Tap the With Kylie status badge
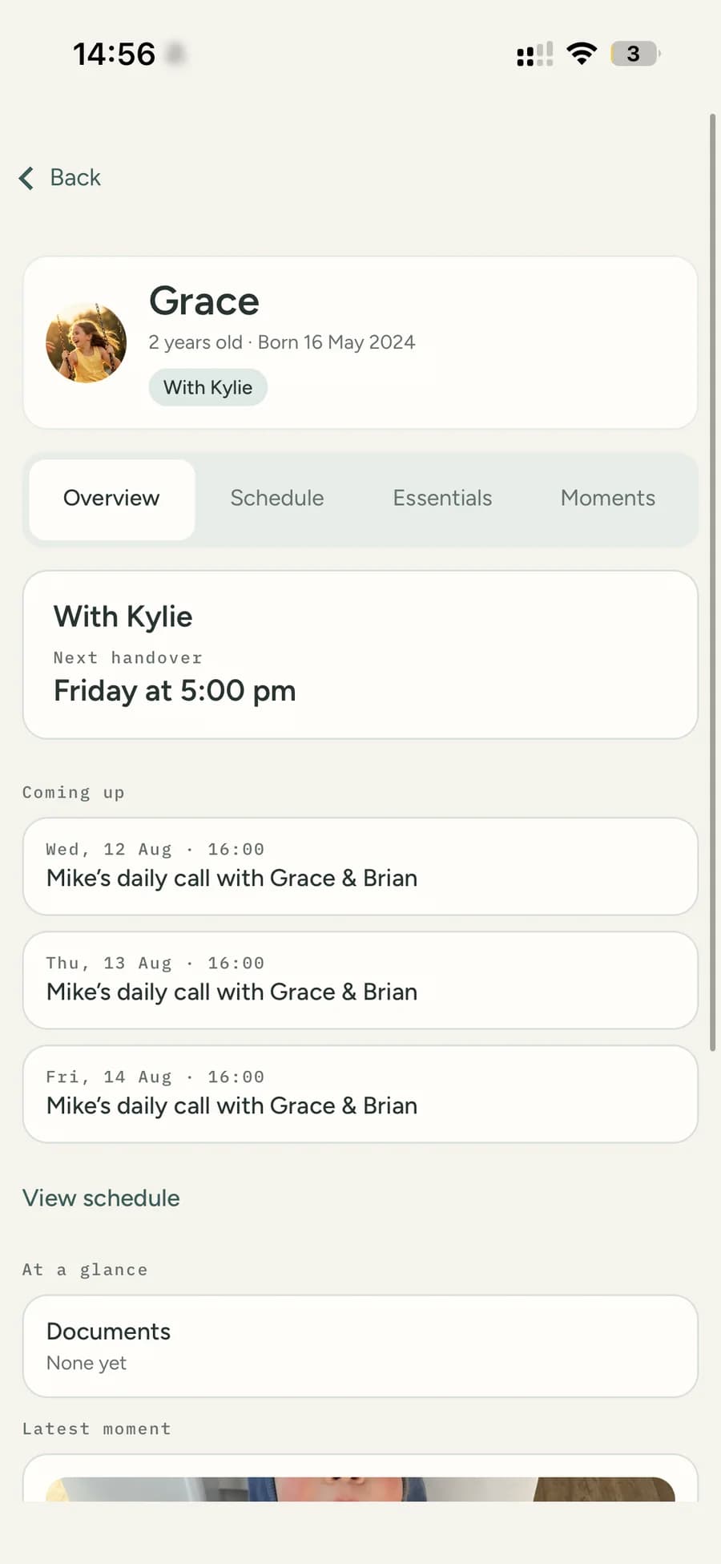The width and height of the screenshot is (721, 1564). [x=207, y=387]
